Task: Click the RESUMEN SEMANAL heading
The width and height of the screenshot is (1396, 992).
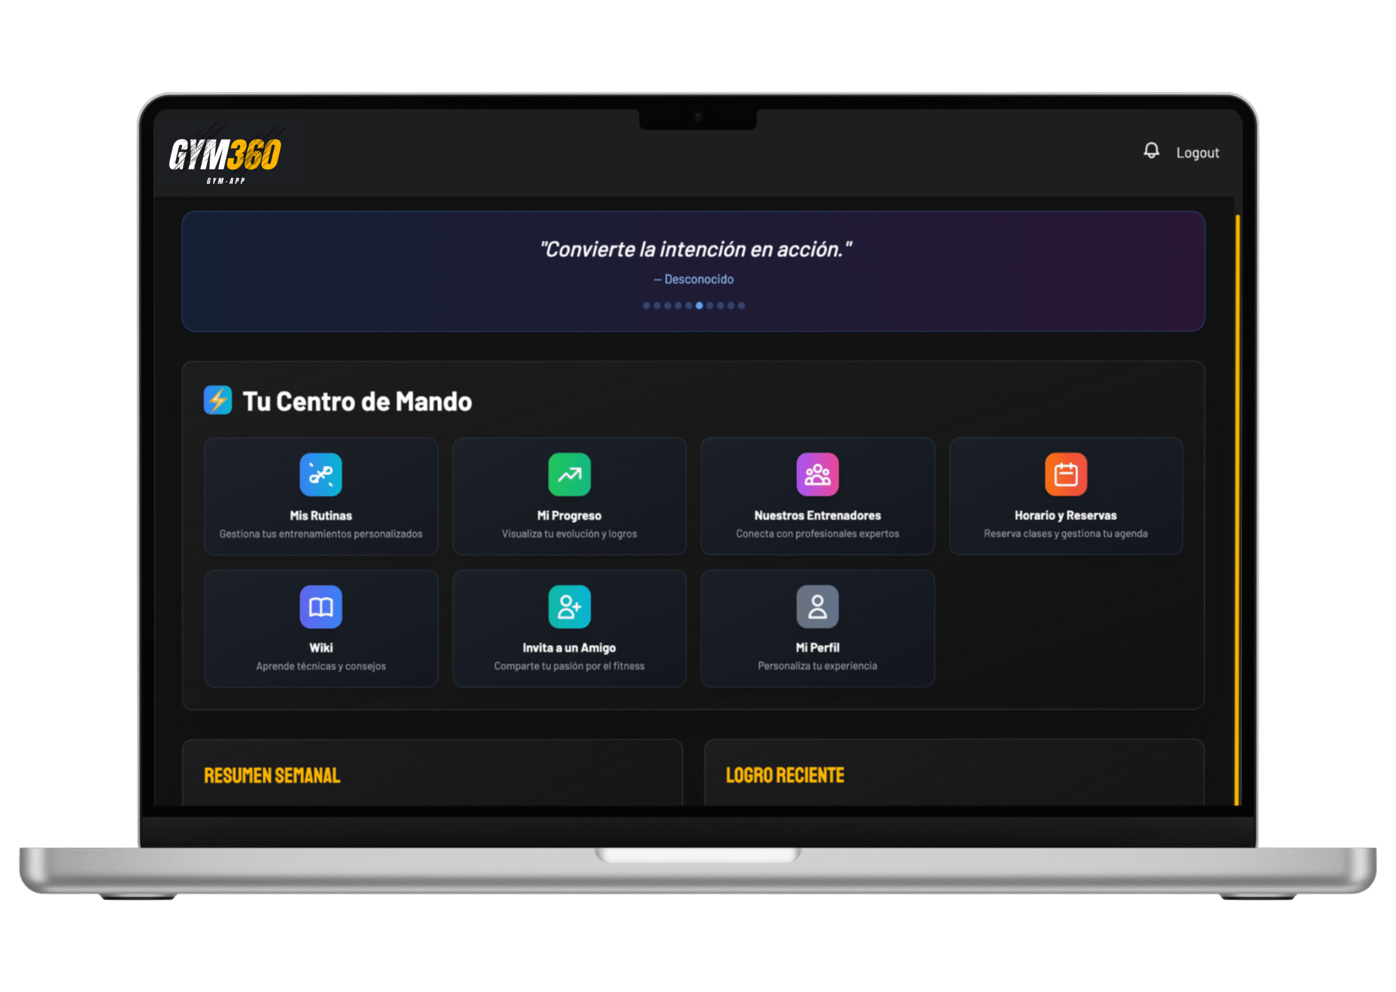Action: click(272, 775)
